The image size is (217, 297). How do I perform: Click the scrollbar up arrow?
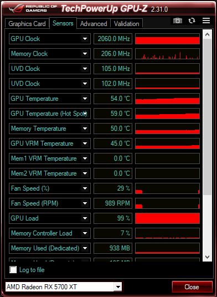click(207, 34)
